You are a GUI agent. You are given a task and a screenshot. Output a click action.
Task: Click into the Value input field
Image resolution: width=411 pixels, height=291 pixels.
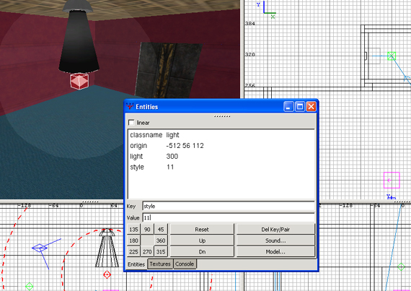[x=229, y=217]
